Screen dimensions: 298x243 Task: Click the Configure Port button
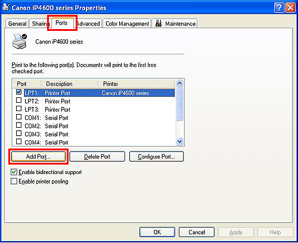pos(156,157)
